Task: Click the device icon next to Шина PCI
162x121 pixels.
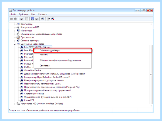Action: click(22, 100)
